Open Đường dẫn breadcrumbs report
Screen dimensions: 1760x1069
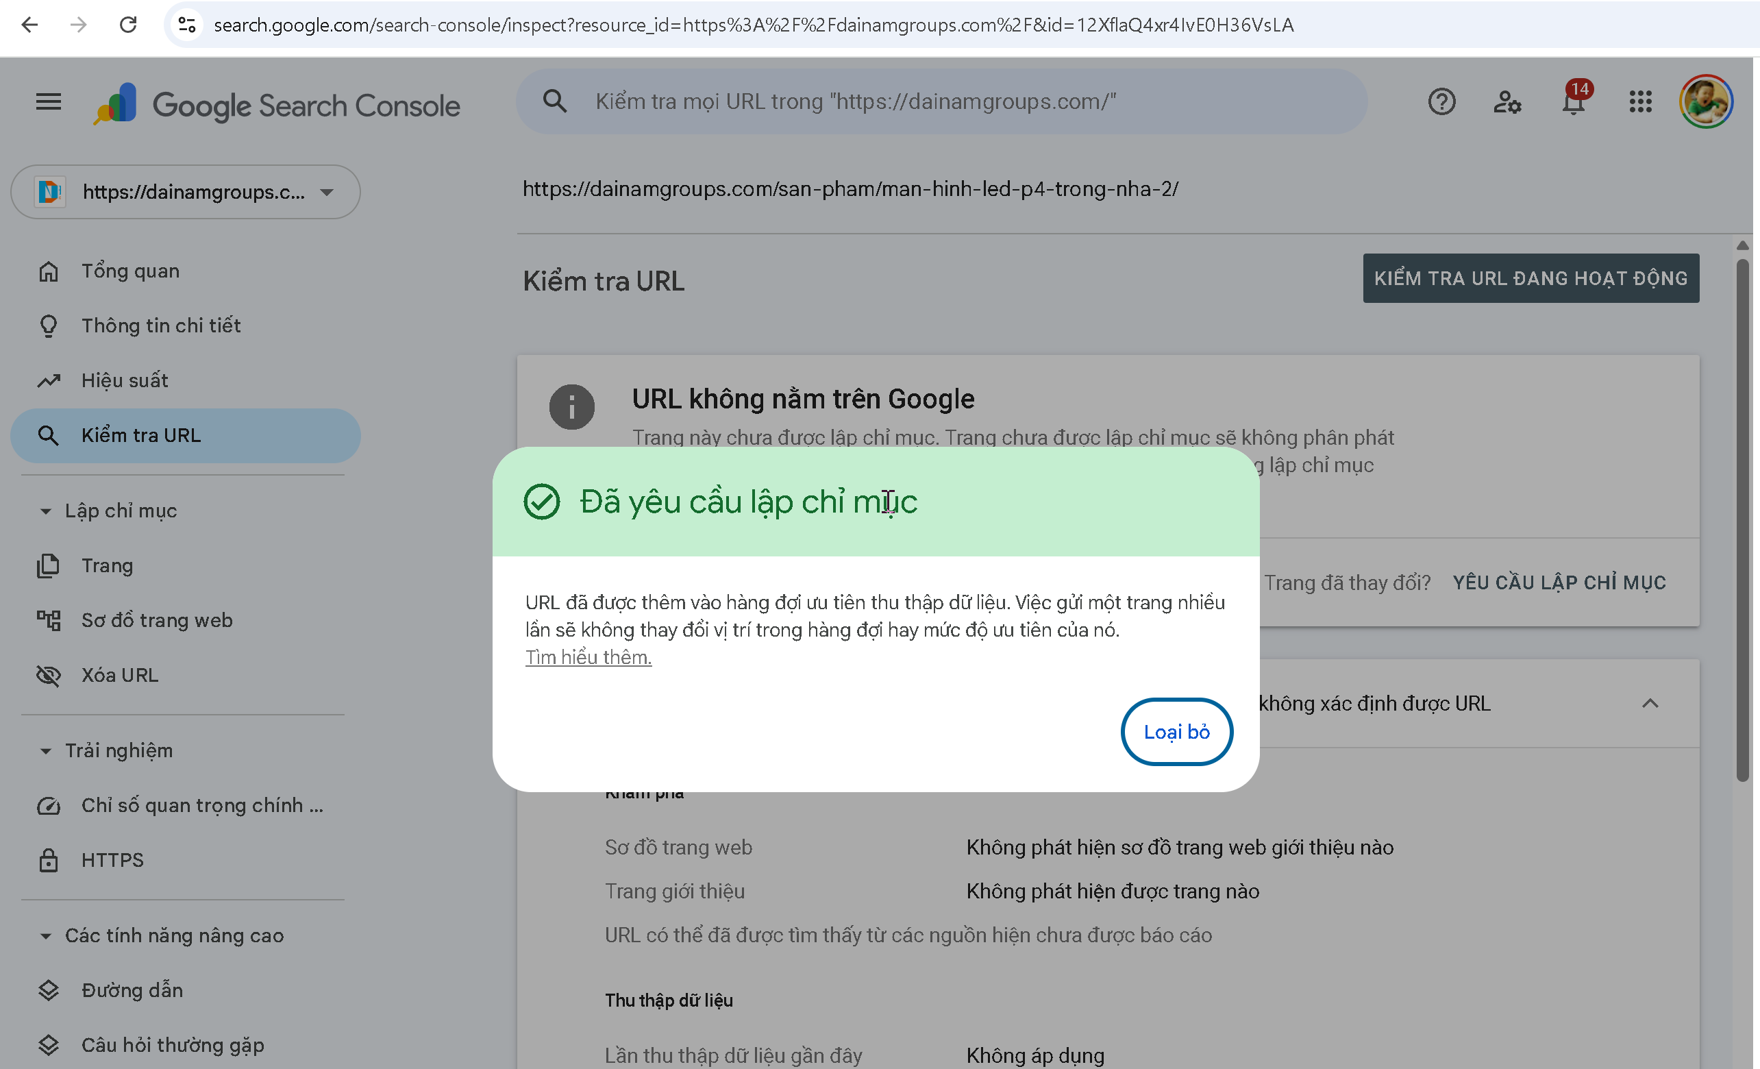click(185, 990)
